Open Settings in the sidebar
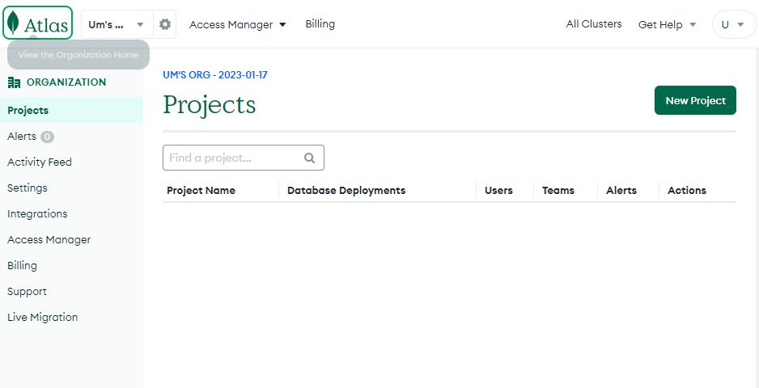The image size is (759, 388). pos(28,188)
